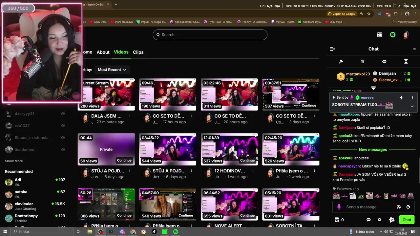Continue watching the 03:37:51 video

pyautogui.click(x=309, y=106)
